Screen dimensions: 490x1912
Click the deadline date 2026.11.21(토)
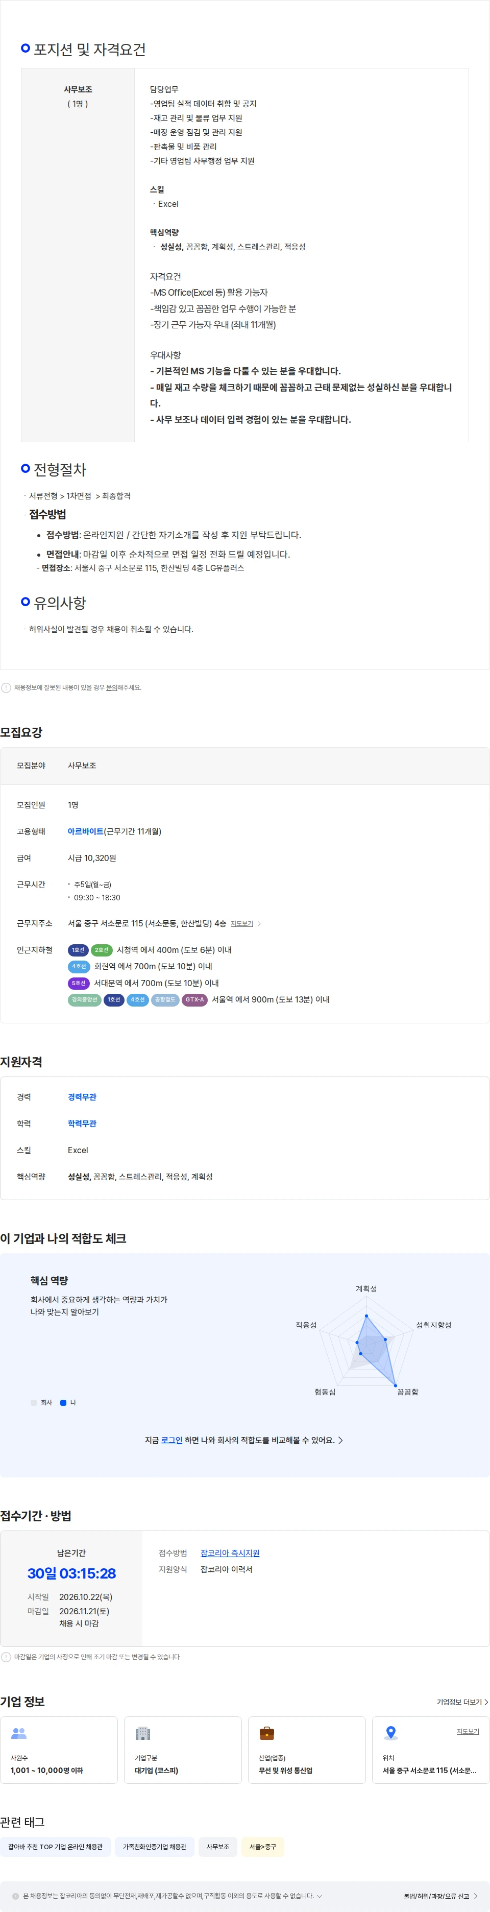[85, 1611]
